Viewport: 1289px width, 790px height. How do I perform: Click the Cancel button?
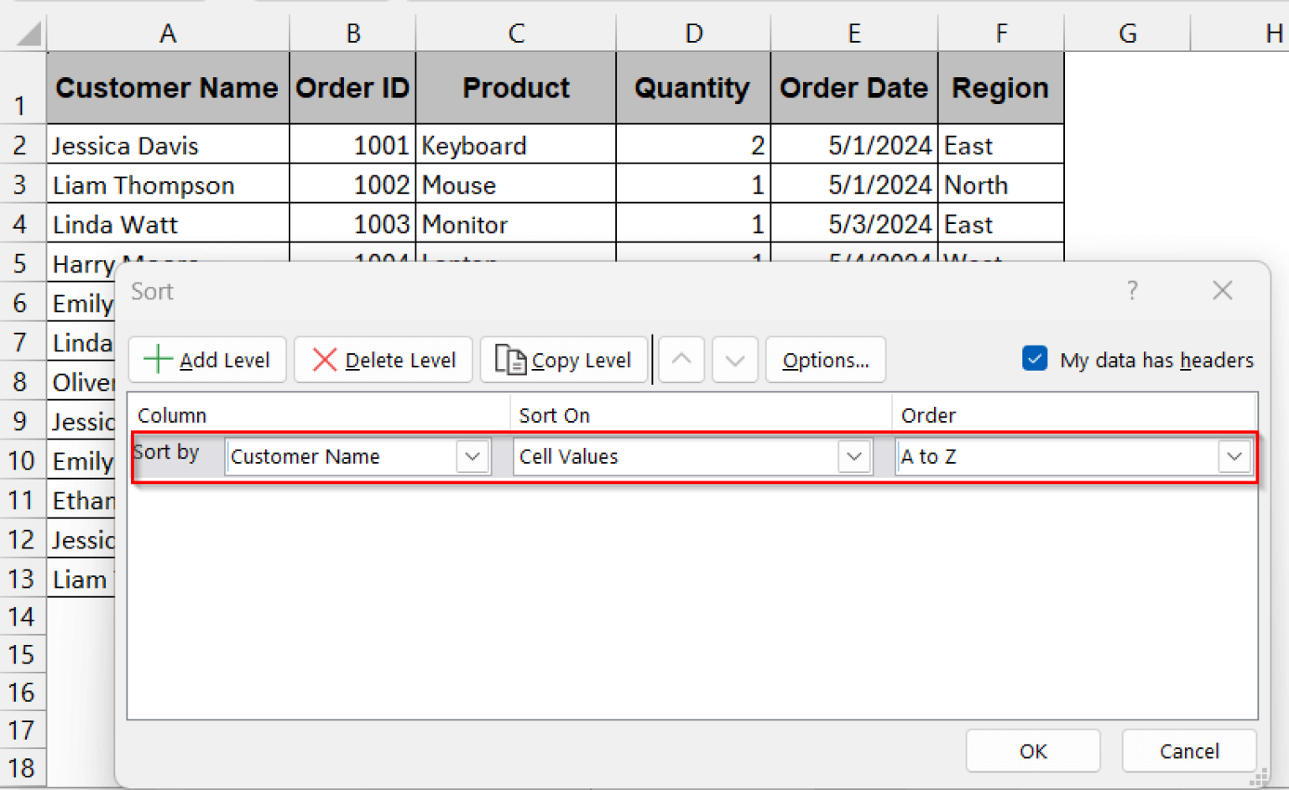(x=1188, y=751)
